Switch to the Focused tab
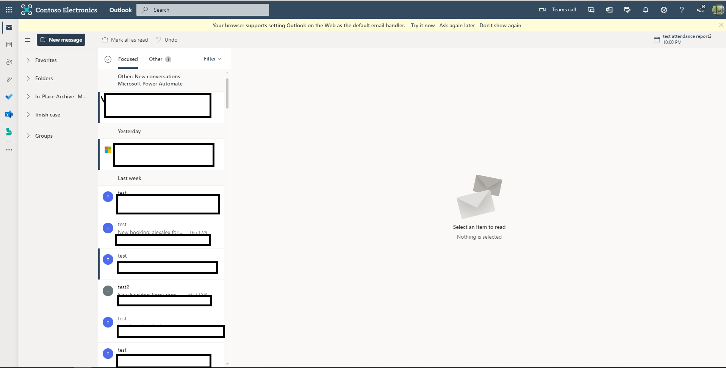 pyautogui.click(x=128, y=59)
